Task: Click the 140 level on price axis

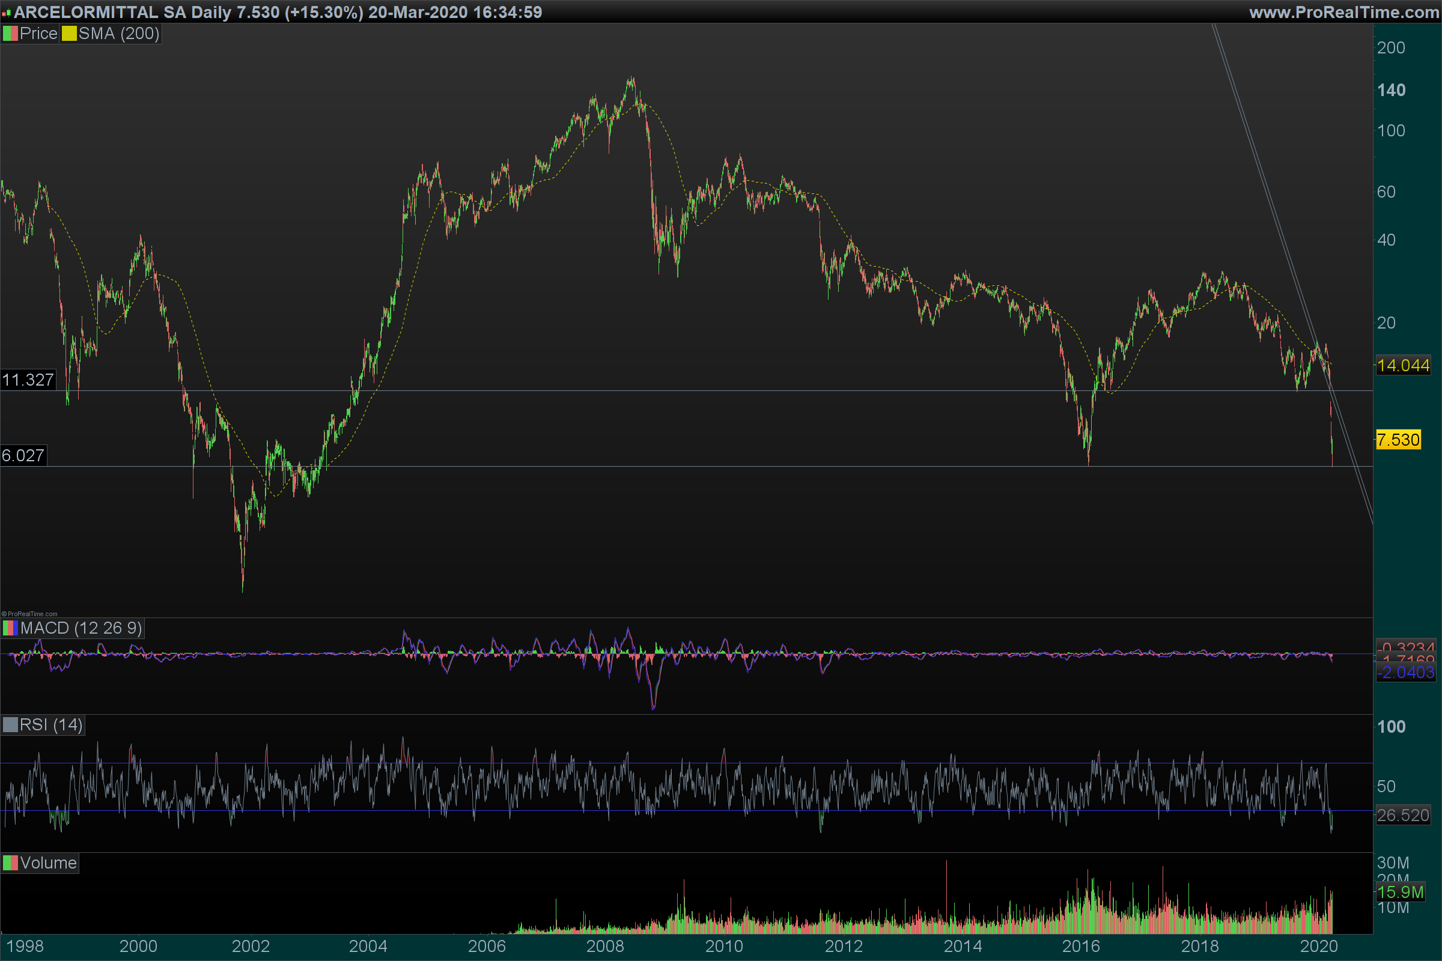Action: tap(1390, 91)
